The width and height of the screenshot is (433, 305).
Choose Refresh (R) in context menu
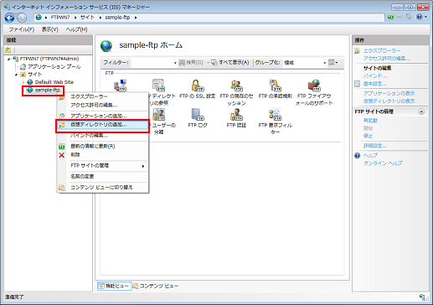(102, 147)
